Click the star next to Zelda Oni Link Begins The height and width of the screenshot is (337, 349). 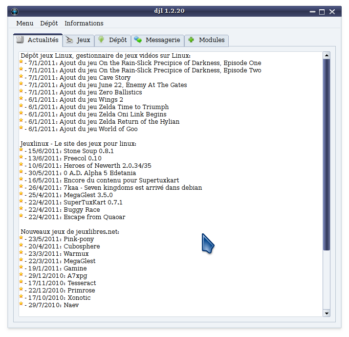[x=21, y=113]
